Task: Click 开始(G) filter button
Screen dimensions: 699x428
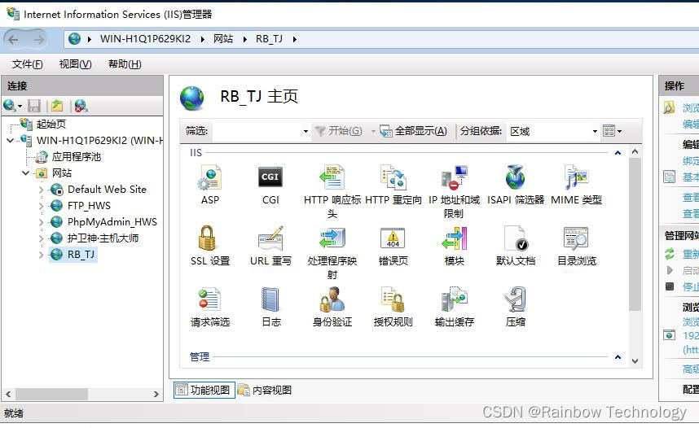Action: click(x=338, y=131)
